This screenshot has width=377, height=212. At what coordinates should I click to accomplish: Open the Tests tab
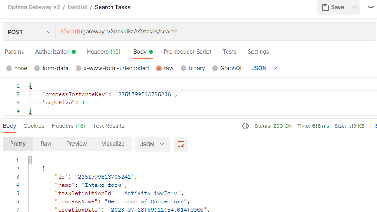[229, 52]
